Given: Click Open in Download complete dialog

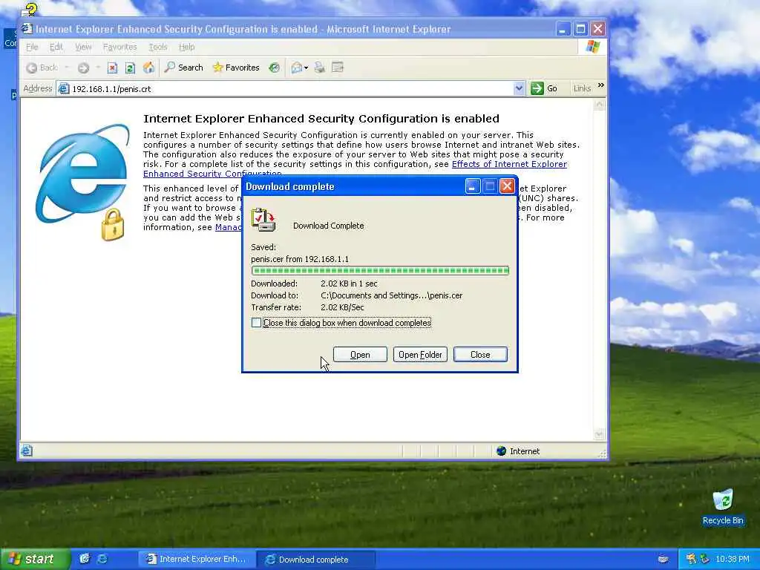Looking at the screenshot, I should click(360, 355).
